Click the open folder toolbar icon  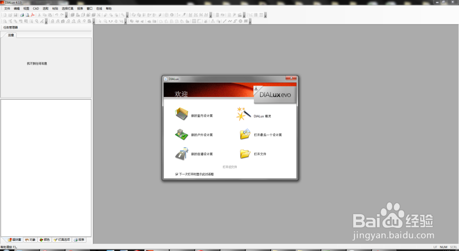10,15
